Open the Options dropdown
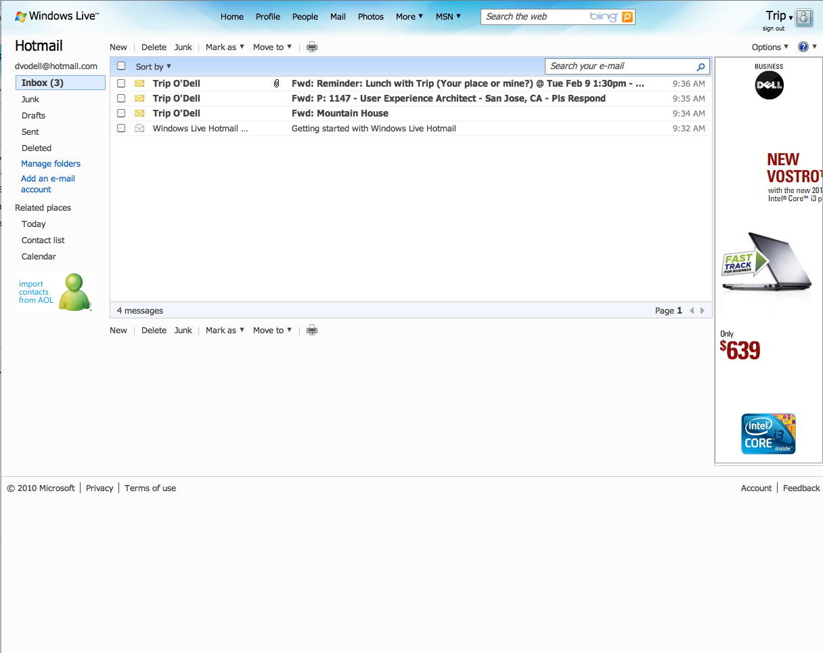 (770, 47)
